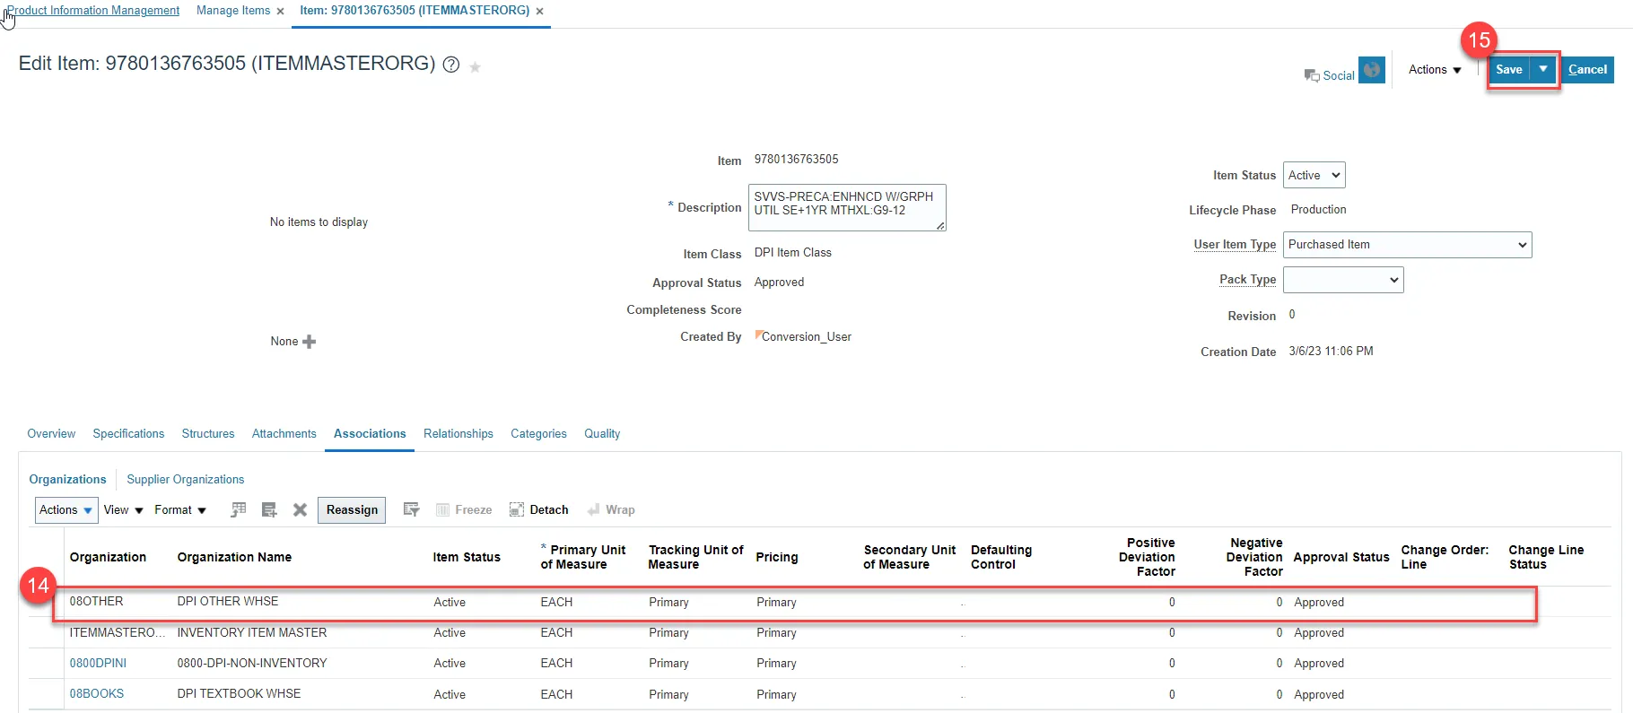The image size is (1633, 713).
Task: Sort by the Organization Name column header
Action: pyautogui.click(x=234, y=558)
